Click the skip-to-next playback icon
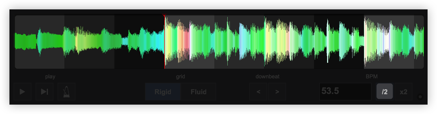Screen dimensions: 437x114 click(x=44, y=92)
